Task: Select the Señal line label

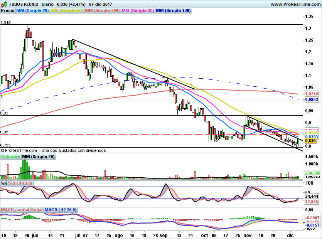Action: [37, 210]
